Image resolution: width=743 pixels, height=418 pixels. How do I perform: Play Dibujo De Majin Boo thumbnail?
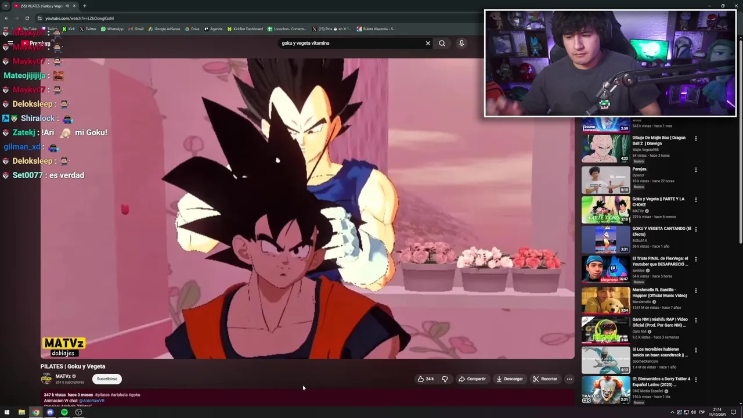[605, 148]
